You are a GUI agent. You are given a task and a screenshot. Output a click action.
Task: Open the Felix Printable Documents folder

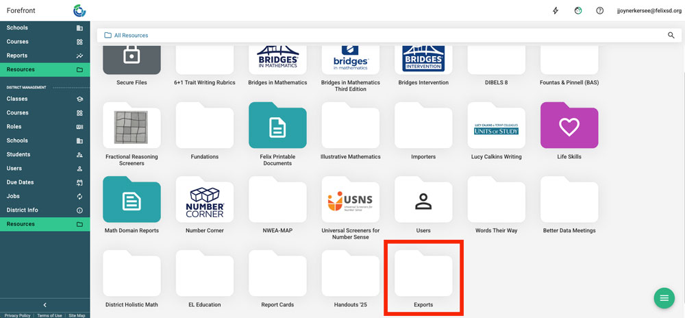277,127
